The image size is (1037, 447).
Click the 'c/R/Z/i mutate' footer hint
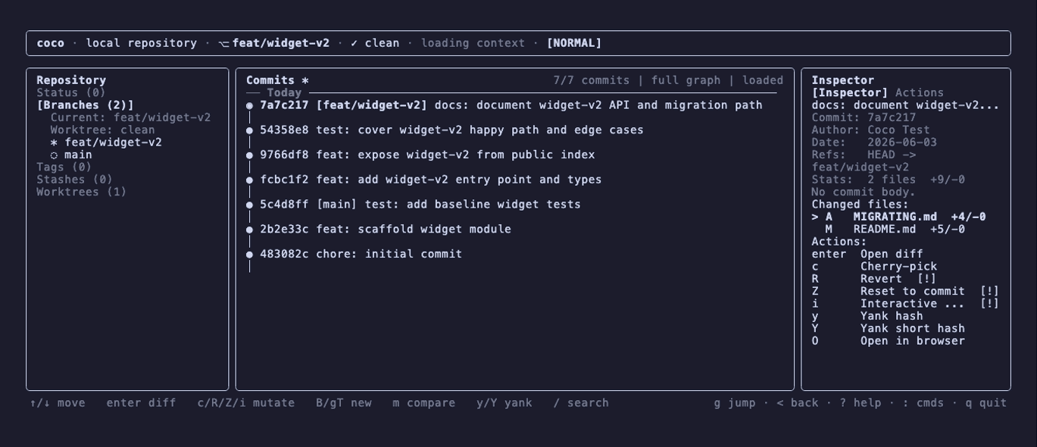(x=246, y=403)
